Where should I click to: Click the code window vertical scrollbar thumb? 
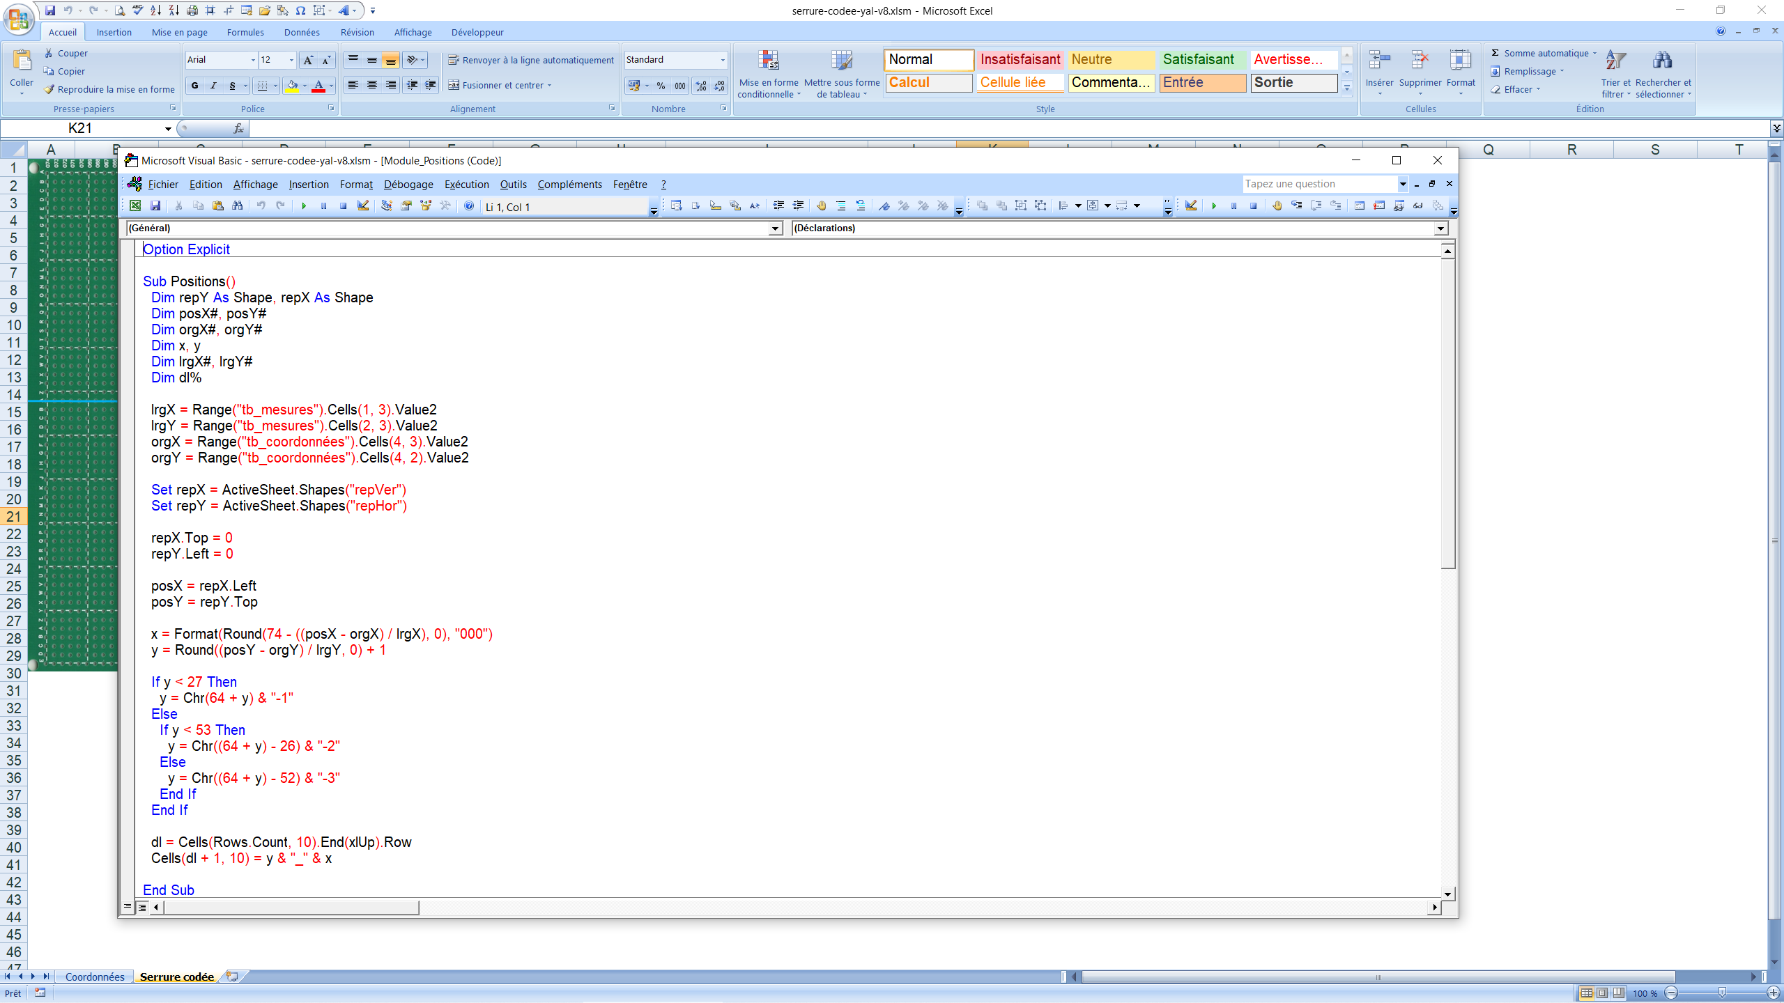click(x=1447, y=414)
